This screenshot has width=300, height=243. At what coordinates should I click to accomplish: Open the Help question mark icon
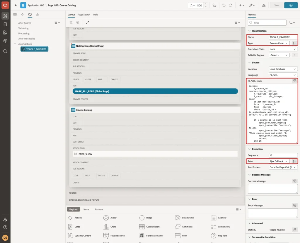coord(5,227)
